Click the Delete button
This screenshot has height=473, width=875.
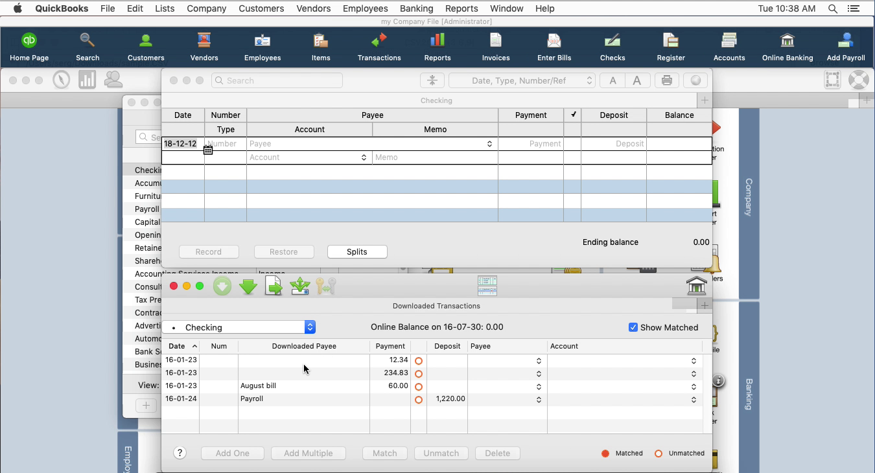(x=498, y=453)
